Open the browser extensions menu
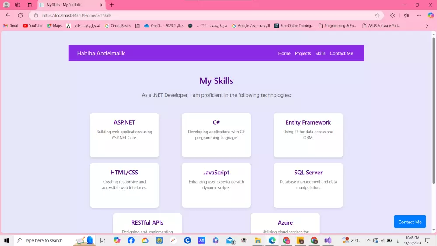This screenshot has width=437, height=246. 392,15
